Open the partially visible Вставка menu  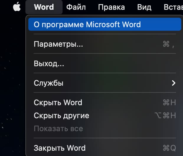[x=173, y=7]
